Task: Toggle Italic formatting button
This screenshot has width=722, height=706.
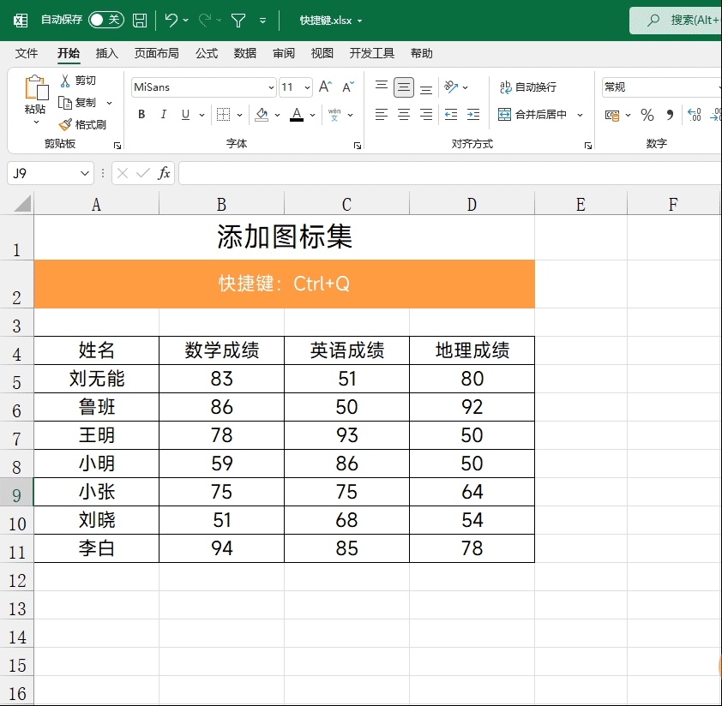Action: 163,115
